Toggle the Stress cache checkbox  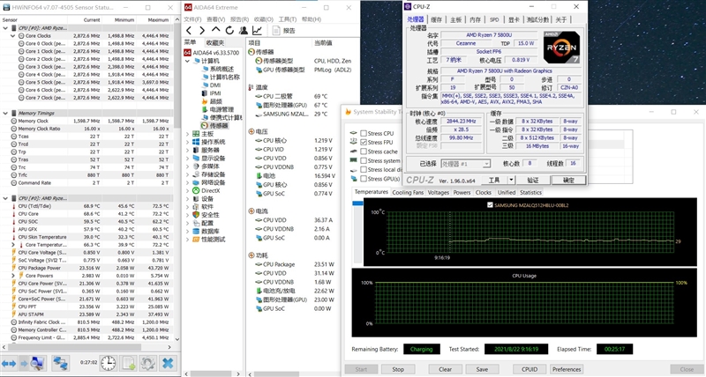pos(364,152)
